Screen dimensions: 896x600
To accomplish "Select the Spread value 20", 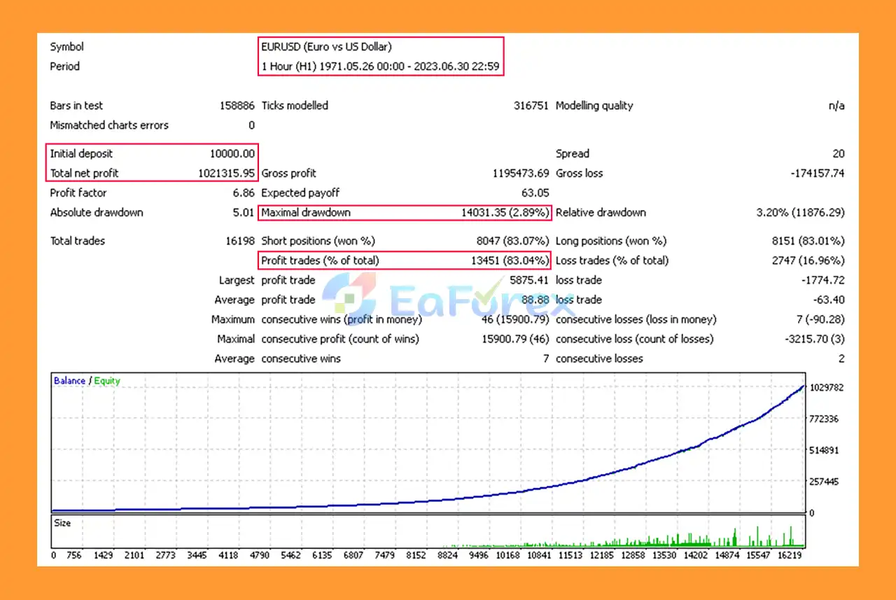I will pos(838,153).
